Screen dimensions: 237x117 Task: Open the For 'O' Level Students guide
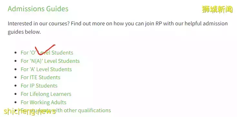[47, 53]
